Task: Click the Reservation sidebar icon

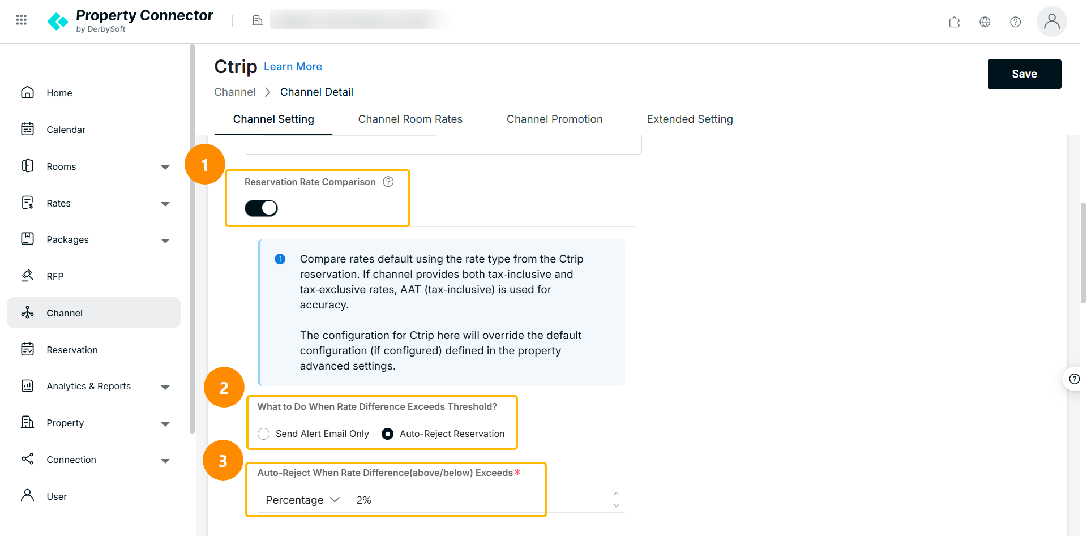Action: 27,349
